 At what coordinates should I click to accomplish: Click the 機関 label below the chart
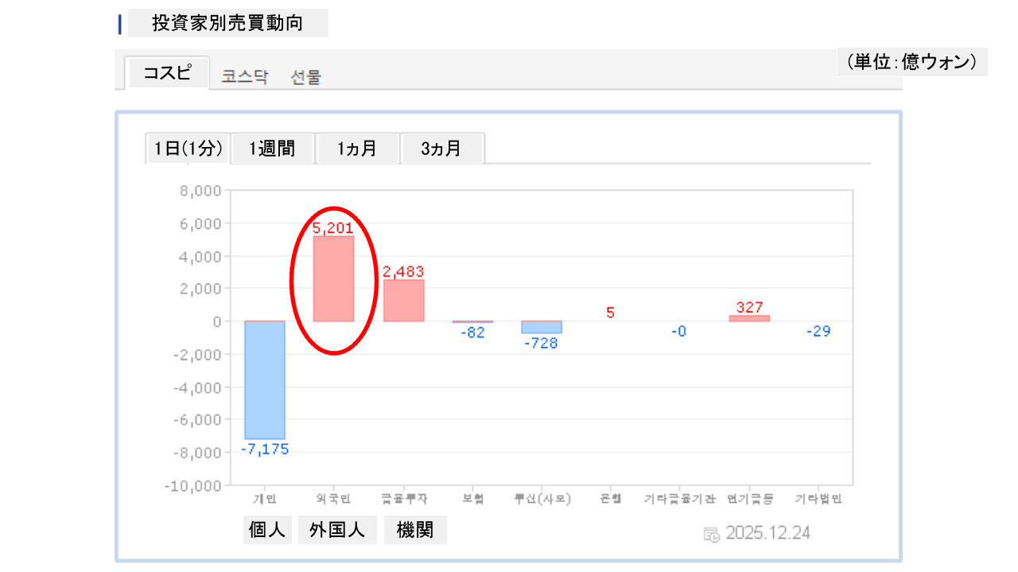point(415,530)
